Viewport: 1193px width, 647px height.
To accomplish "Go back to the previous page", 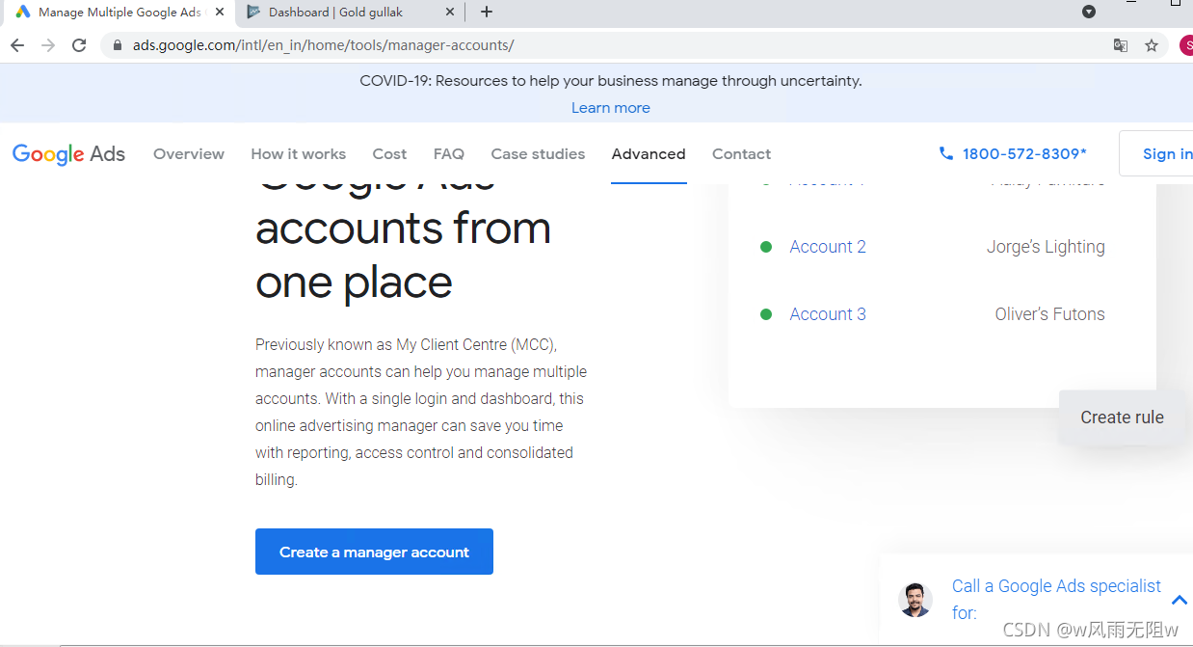I will pyautogui.click(x=17, y=45).
